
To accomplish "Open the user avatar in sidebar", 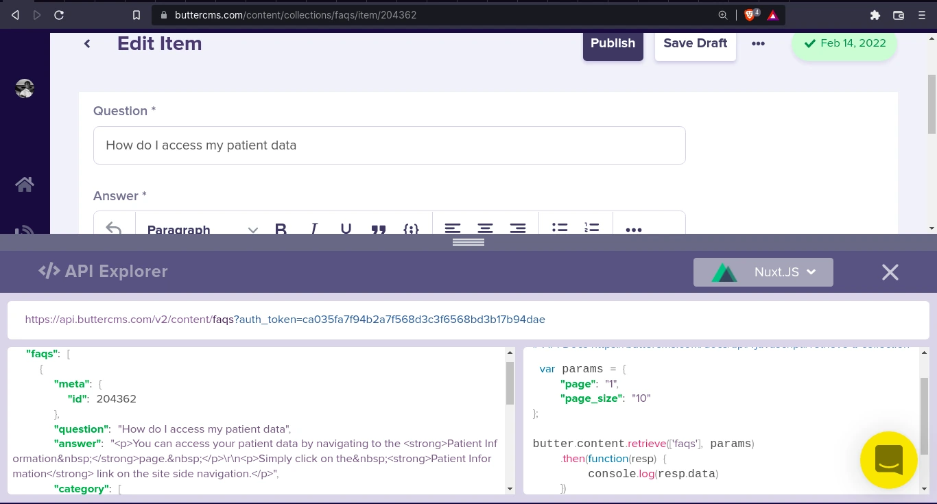I will (25, 88).
